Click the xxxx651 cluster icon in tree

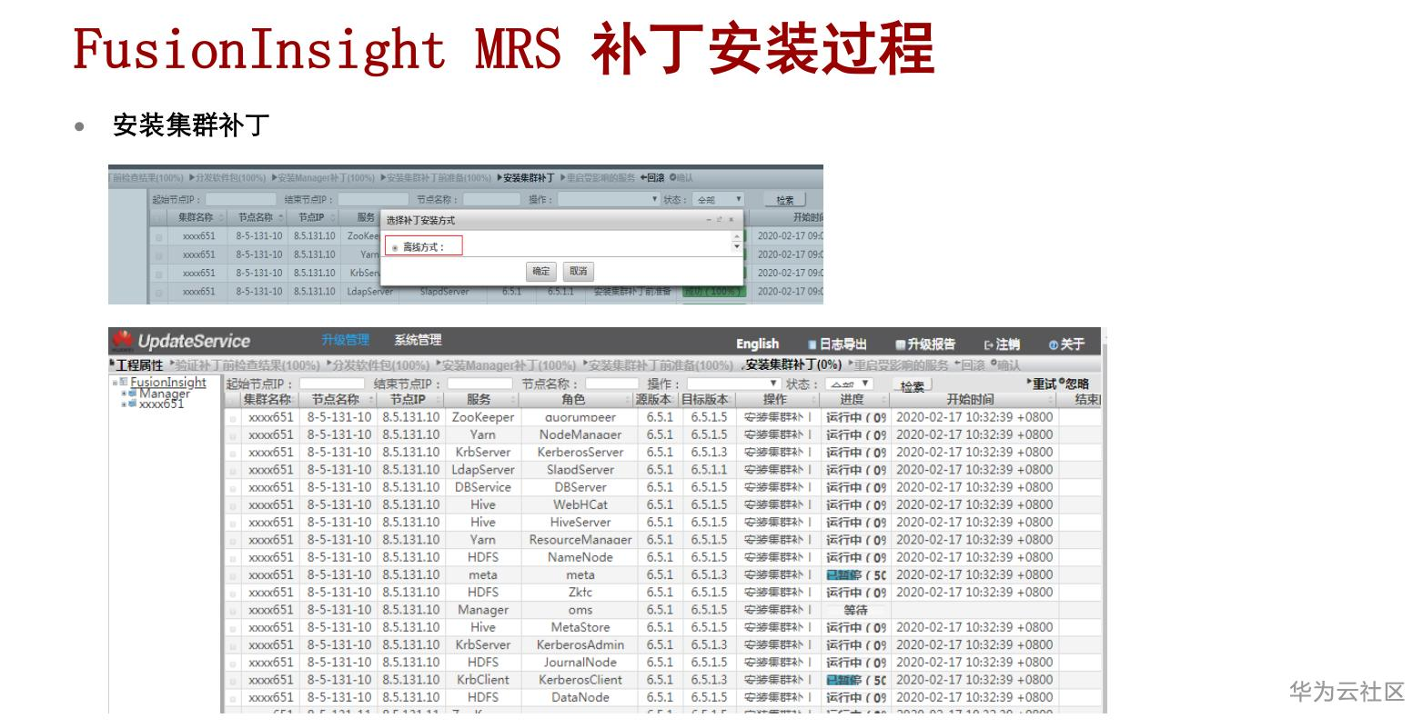click(132, 404)
